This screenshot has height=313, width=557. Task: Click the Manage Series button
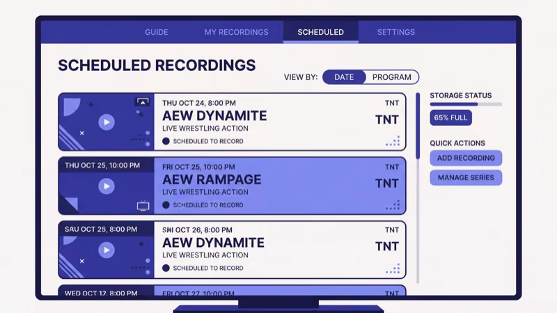(x=466, y=177)
